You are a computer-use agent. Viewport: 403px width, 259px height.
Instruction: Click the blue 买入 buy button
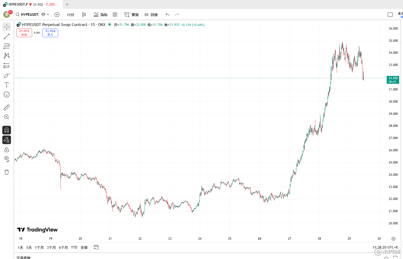click(x=50, y=33)
